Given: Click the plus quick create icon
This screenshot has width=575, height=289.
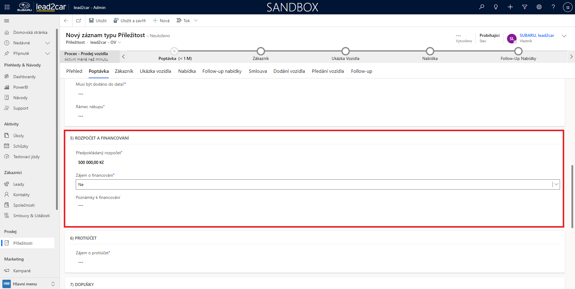Looking at the screenshot, I should 510,7.
